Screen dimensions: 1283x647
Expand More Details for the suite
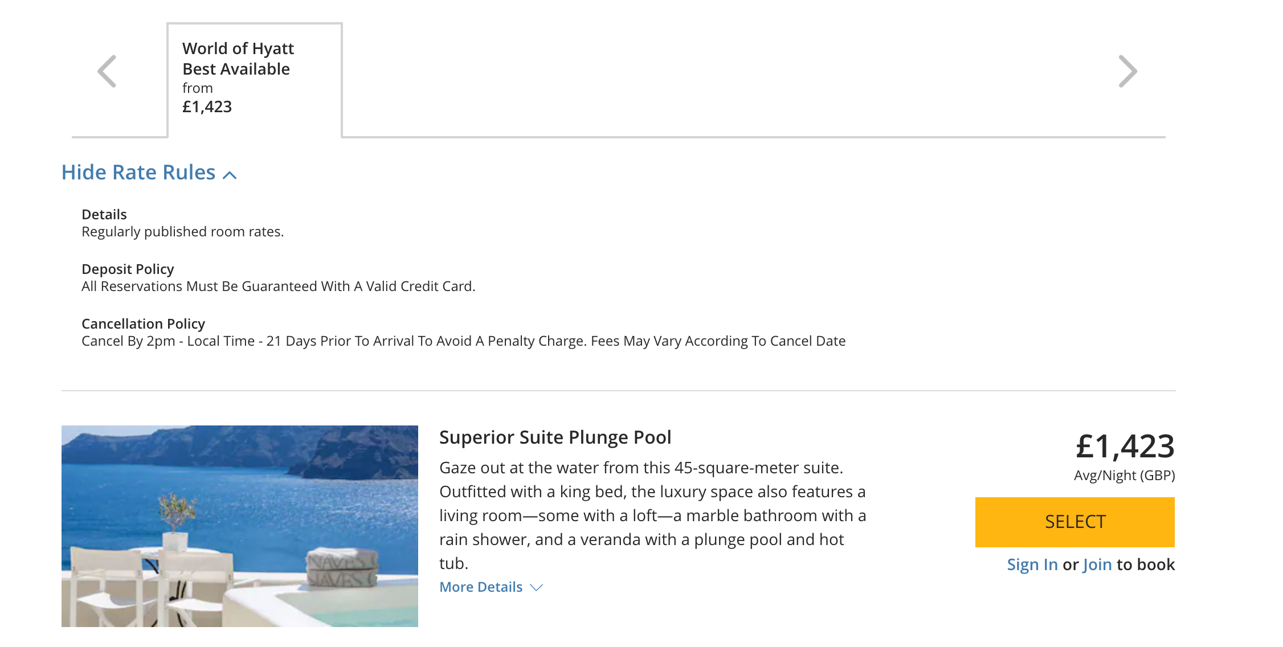click(x=481, y=587)
